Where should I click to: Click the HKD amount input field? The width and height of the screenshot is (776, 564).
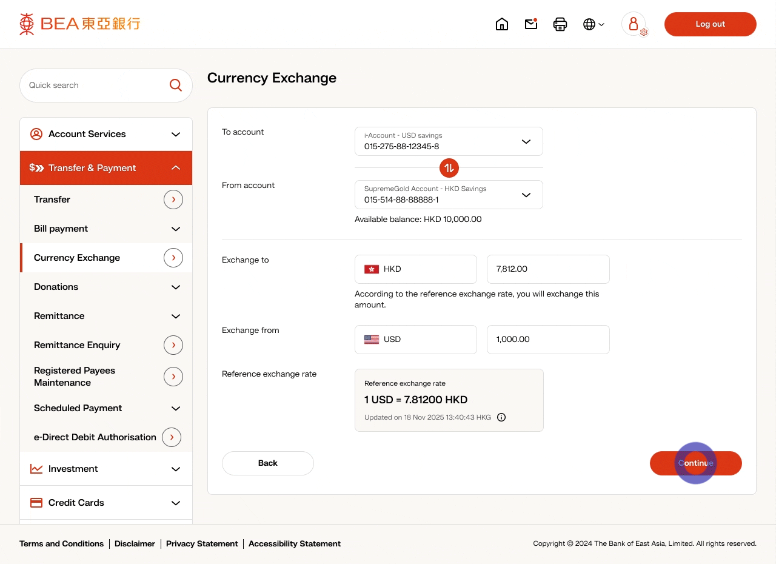tap(548, 269)
